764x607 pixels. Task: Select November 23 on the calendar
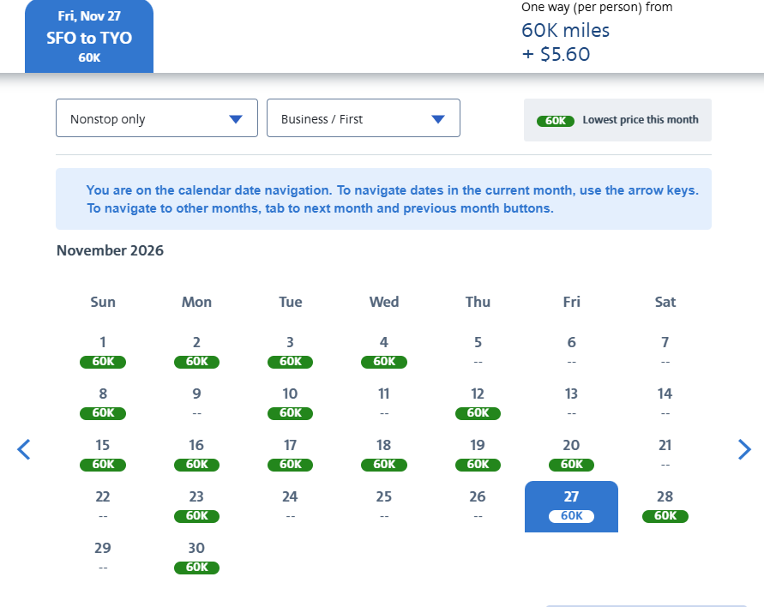point(196,506)
